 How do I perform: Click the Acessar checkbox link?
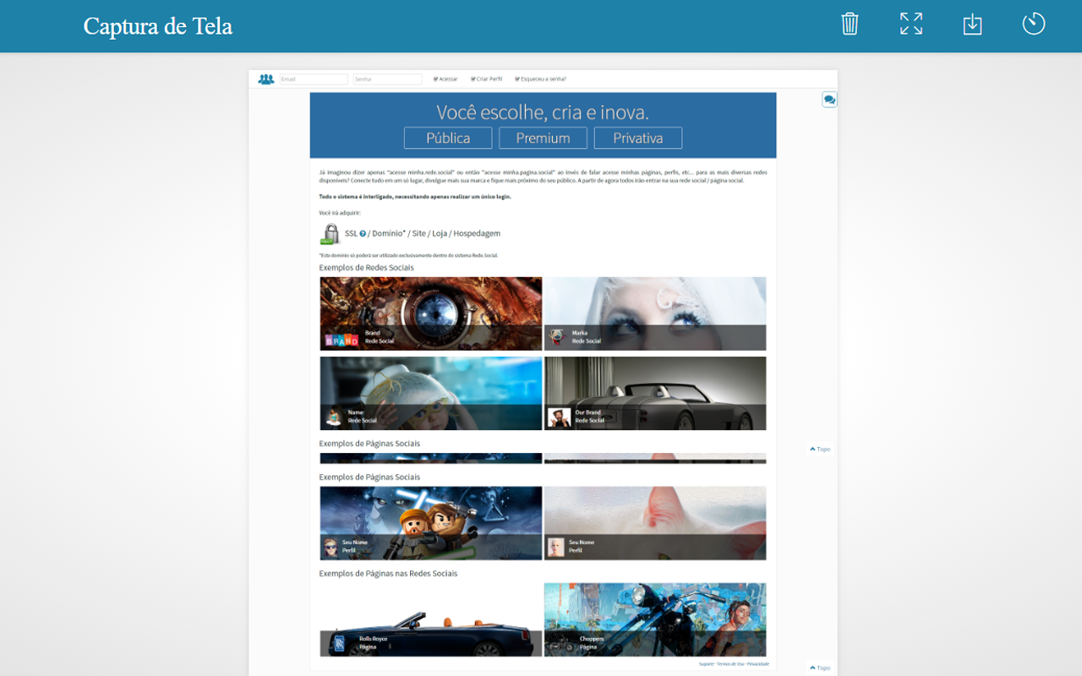(x=445, y=79)
